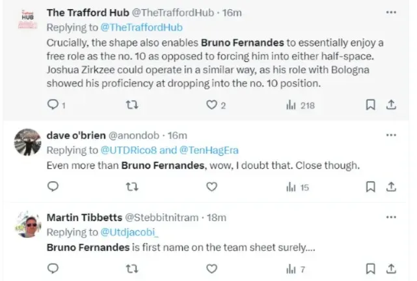Open more options on dave o'brien tweet

[390, 135]
